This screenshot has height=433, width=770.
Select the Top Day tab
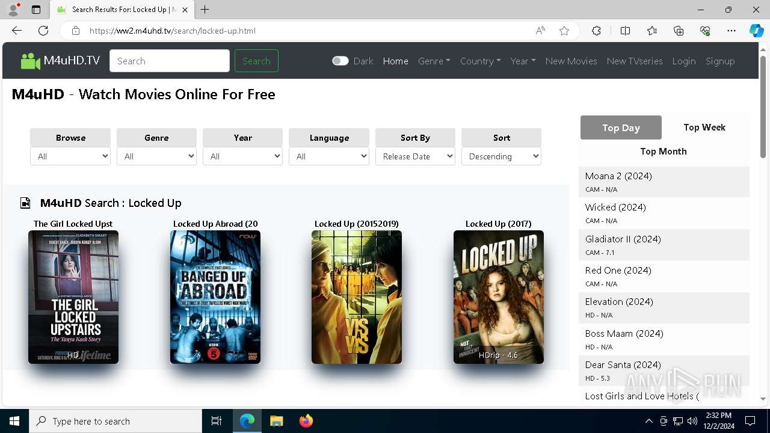621,127
